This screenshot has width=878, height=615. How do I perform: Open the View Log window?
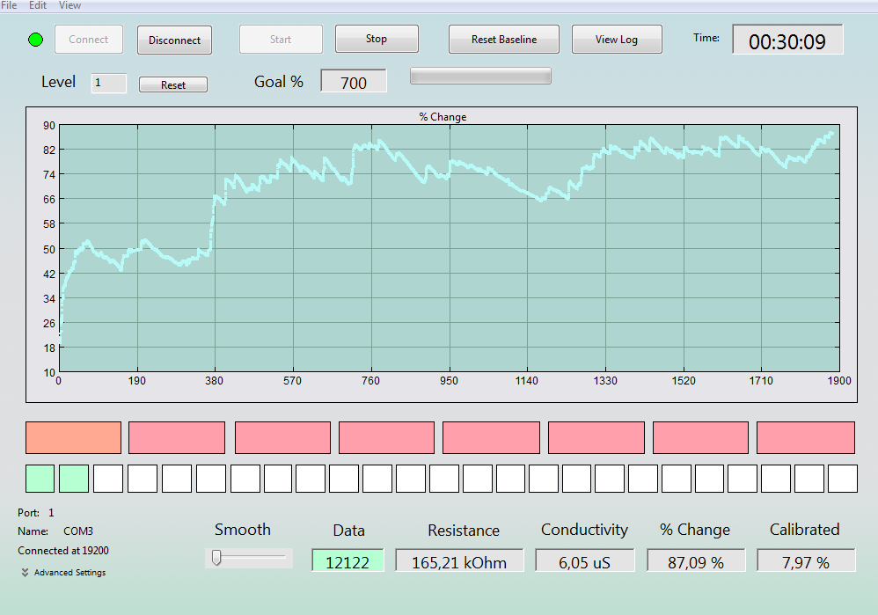click(617, 40)
